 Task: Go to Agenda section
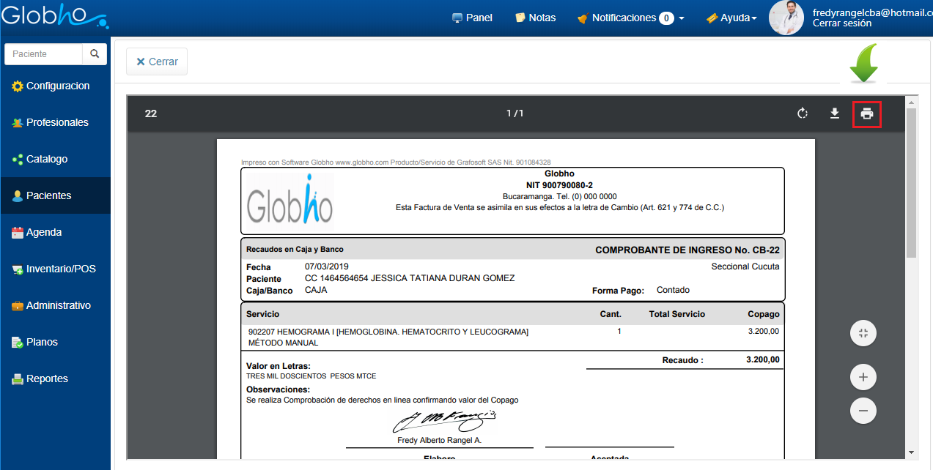click(x=44, y=232)
